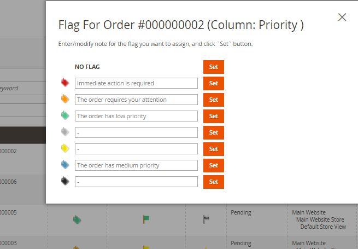This screenshot has width=358, height=249.
Task: Click the Pending status in the 000003 row
Action: coord(241,244)
